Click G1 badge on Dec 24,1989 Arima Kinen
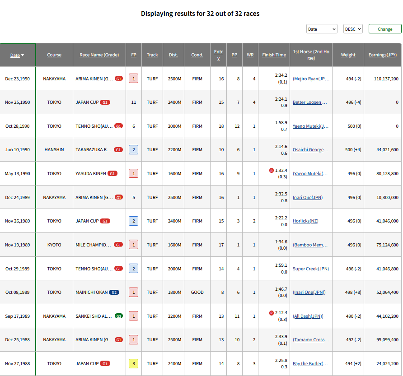The height and width of the screenshot is (376, 403). click(x=118, y=198)
